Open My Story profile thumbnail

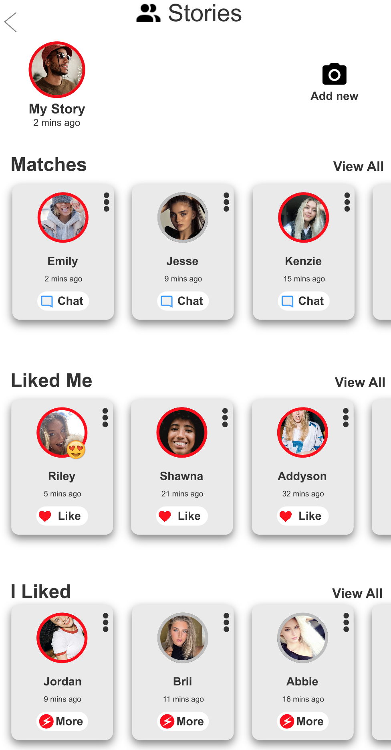coord(57,70)
